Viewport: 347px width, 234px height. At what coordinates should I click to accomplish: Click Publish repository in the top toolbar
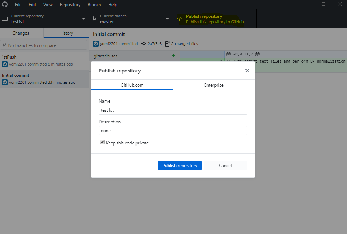[214, 19]
